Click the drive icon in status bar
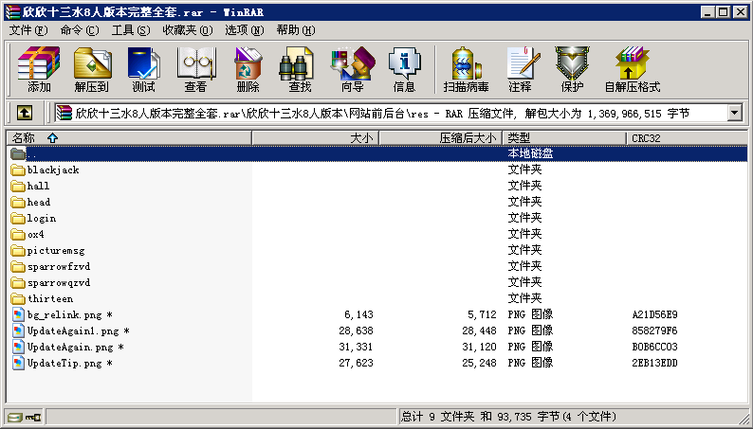The height and width of the screenshot is (429, 753). [x=15, y=417]
